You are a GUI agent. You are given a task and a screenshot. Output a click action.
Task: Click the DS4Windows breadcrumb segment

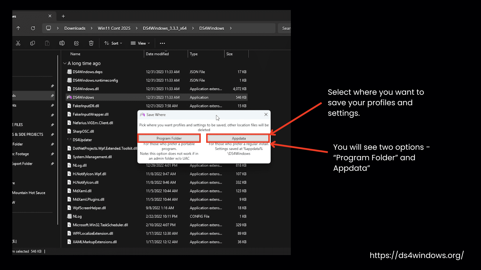(x=212, y=28)
